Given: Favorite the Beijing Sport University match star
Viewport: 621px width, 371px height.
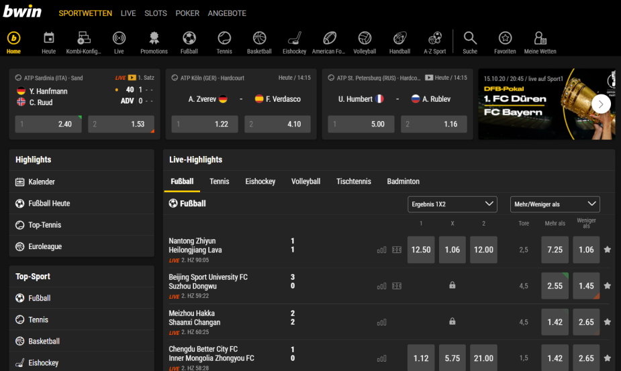Looking at the screenshot, I should pyautogui.click(x=607, y=286).
